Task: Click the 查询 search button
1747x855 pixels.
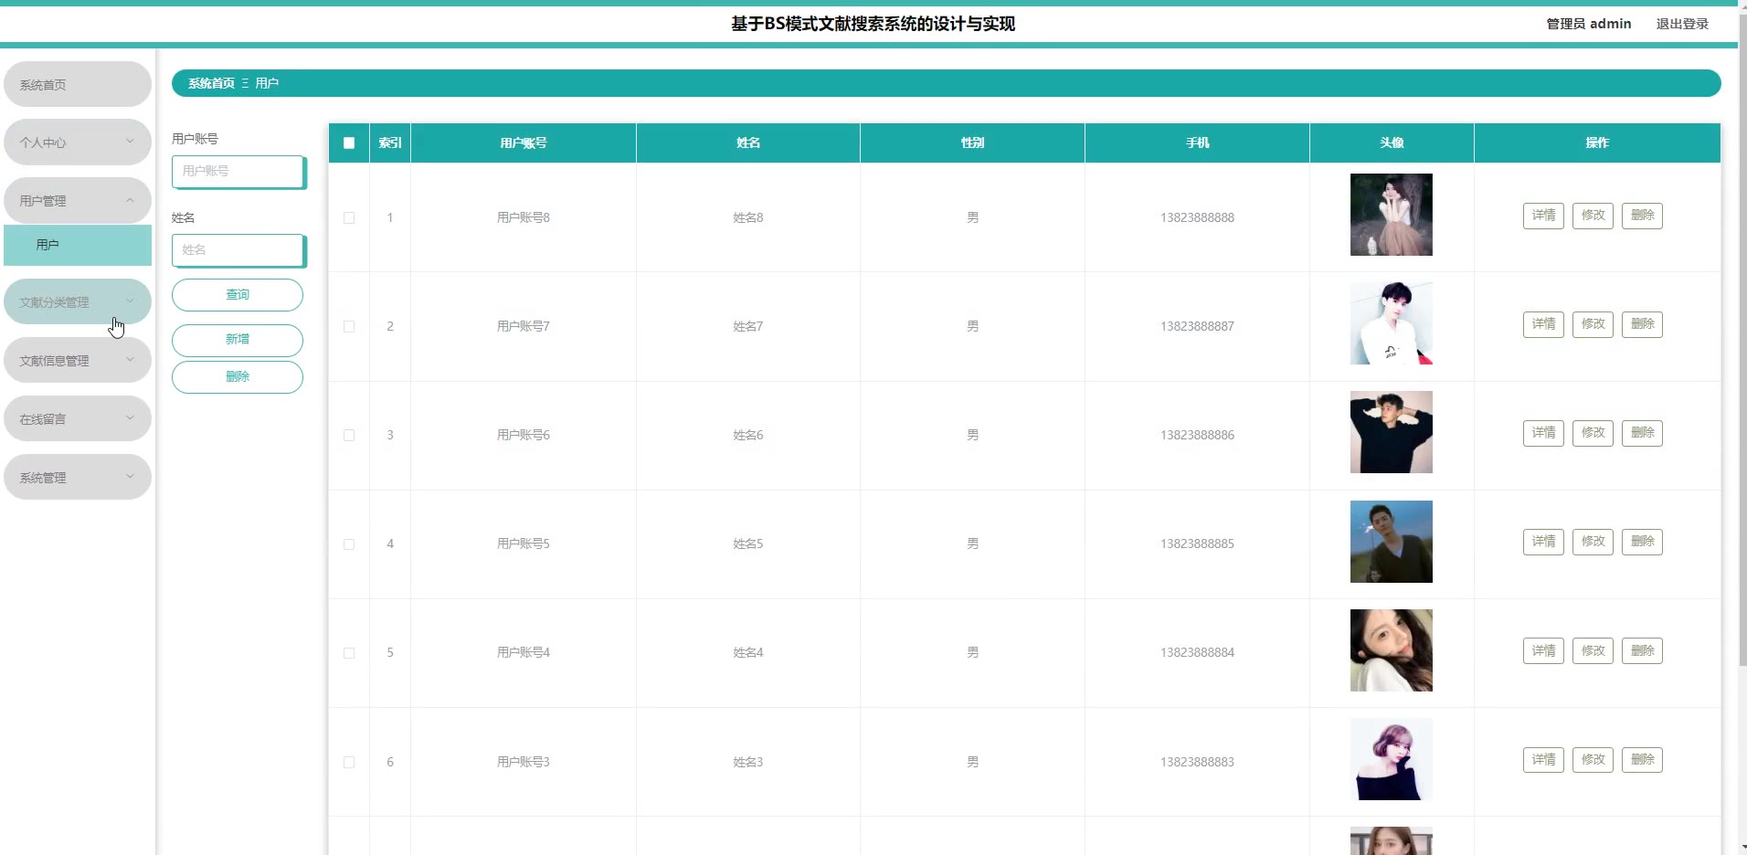Action: click(238, 295)
